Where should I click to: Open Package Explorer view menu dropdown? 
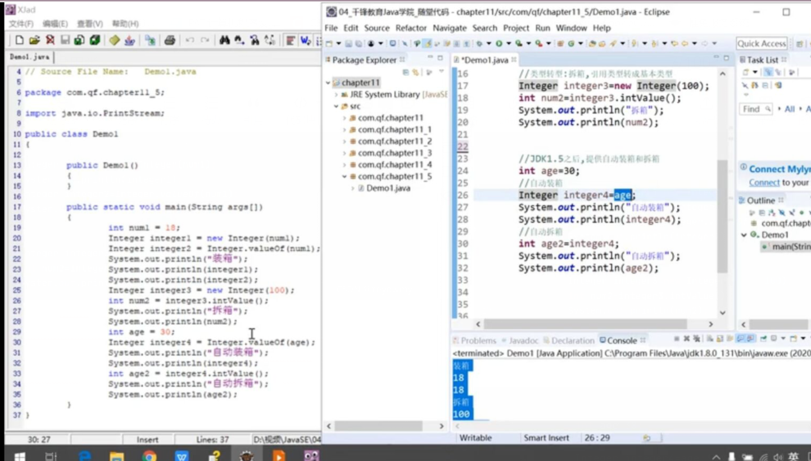tap(441, 72)
